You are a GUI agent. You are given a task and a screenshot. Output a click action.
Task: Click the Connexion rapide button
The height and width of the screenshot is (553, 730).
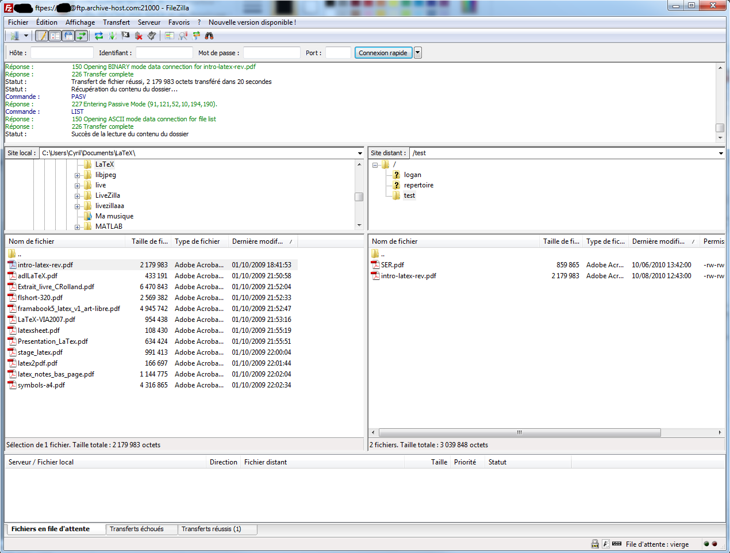tap(383, 53)
